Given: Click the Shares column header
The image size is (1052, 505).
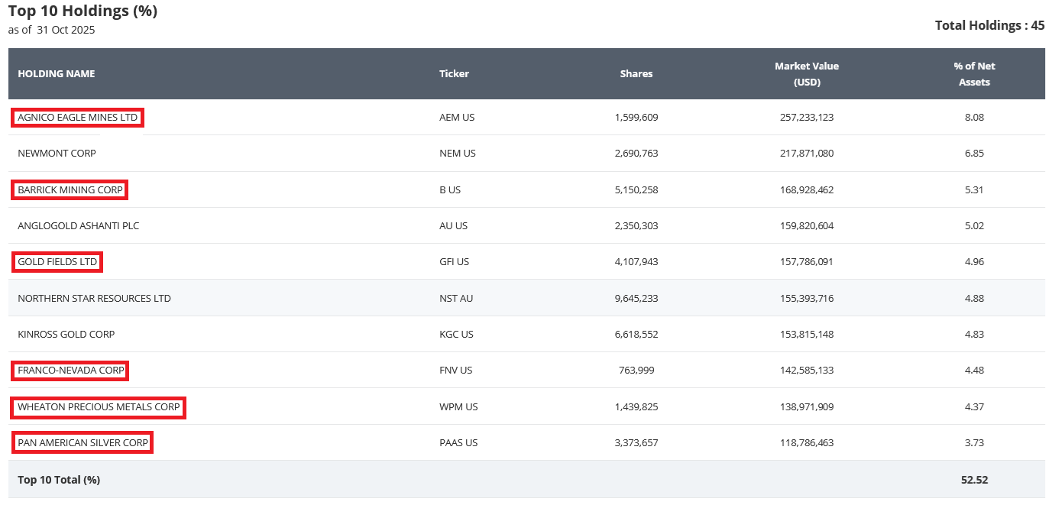Looking at the screenshot, I should point(636,74).
